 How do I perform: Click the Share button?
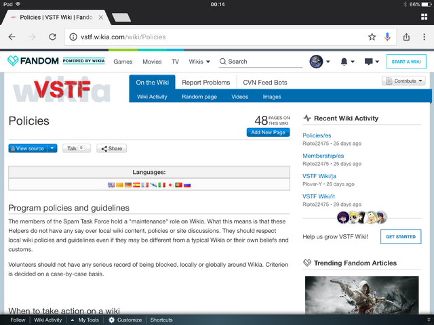(x=111, y=148)
